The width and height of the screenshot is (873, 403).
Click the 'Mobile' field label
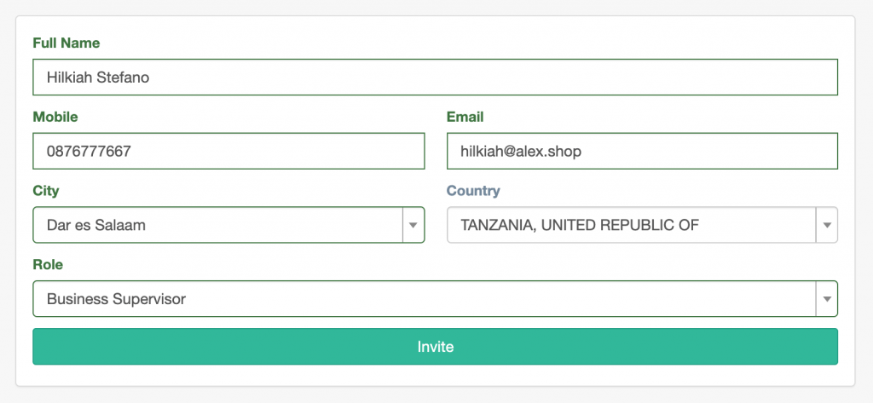click(55, 117)
